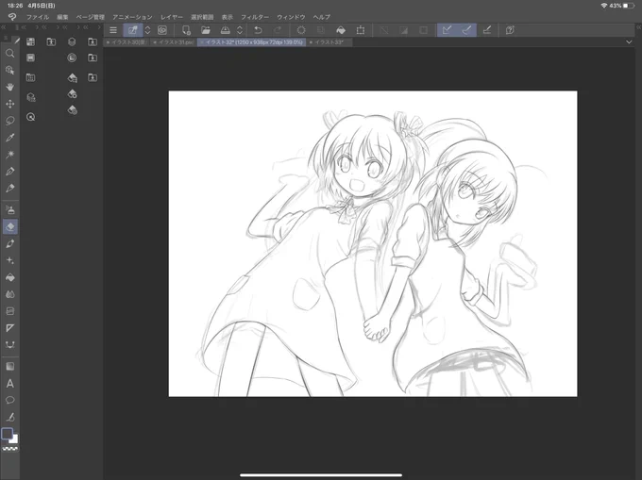Viewport: 642px width, 480px height.
Task: Open the ページ管理 menu
Action: click(x=91, y=17)
